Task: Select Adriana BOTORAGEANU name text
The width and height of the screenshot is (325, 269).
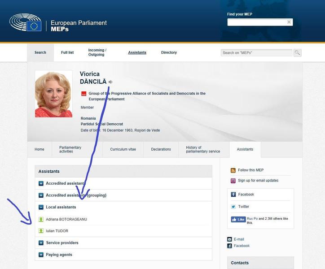Action: point(66,219)
